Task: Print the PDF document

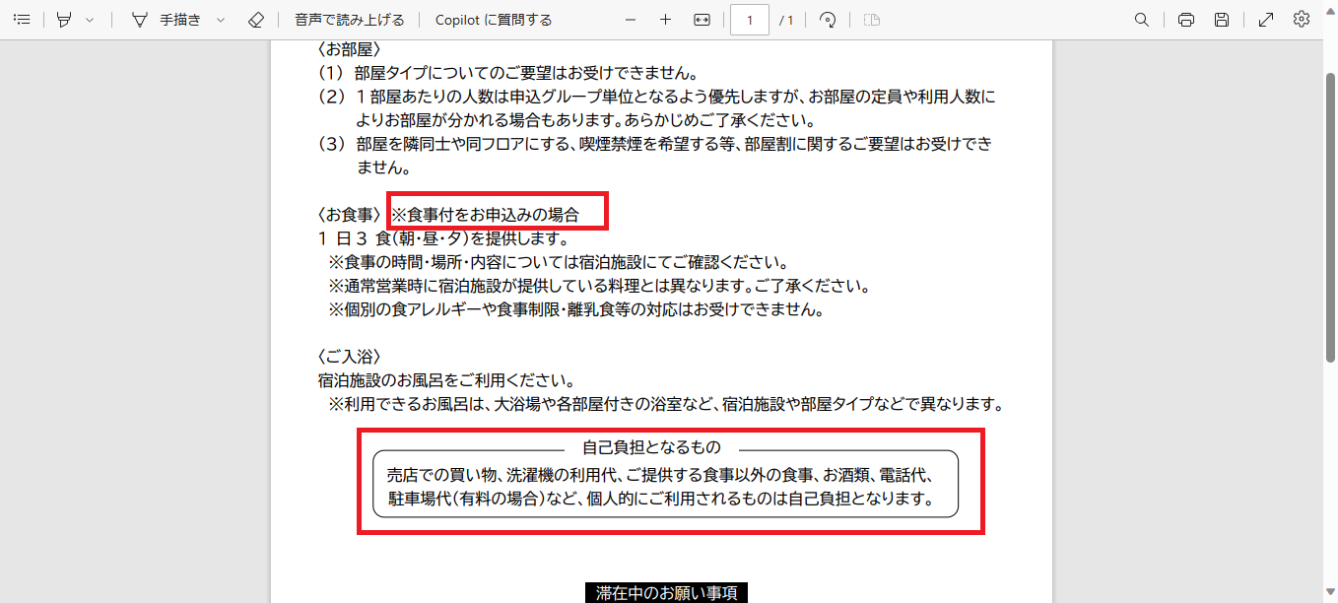Action: 1186,20
